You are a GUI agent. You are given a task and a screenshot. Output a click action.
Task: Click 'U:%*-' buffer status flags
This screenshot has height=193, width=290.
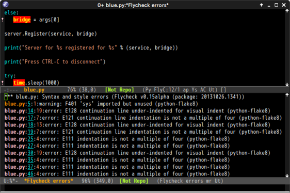click(11, 181)
